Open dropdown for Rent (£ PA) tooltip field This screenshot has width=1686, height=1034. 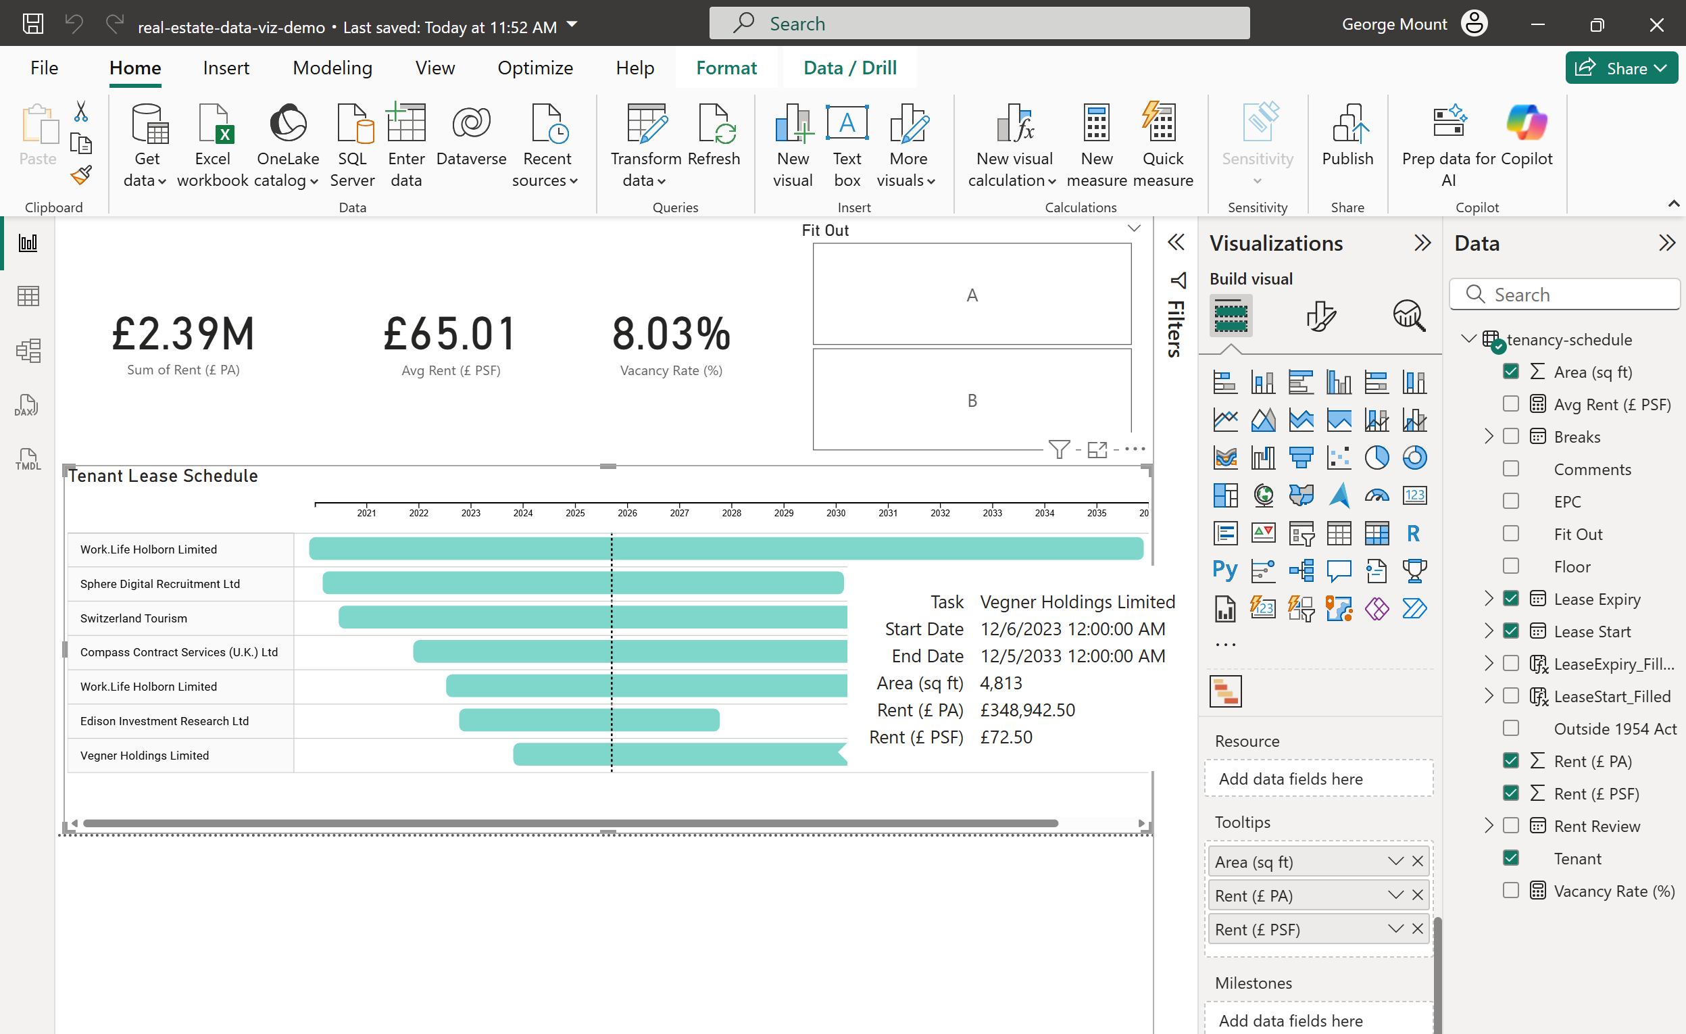(1395, 895)
